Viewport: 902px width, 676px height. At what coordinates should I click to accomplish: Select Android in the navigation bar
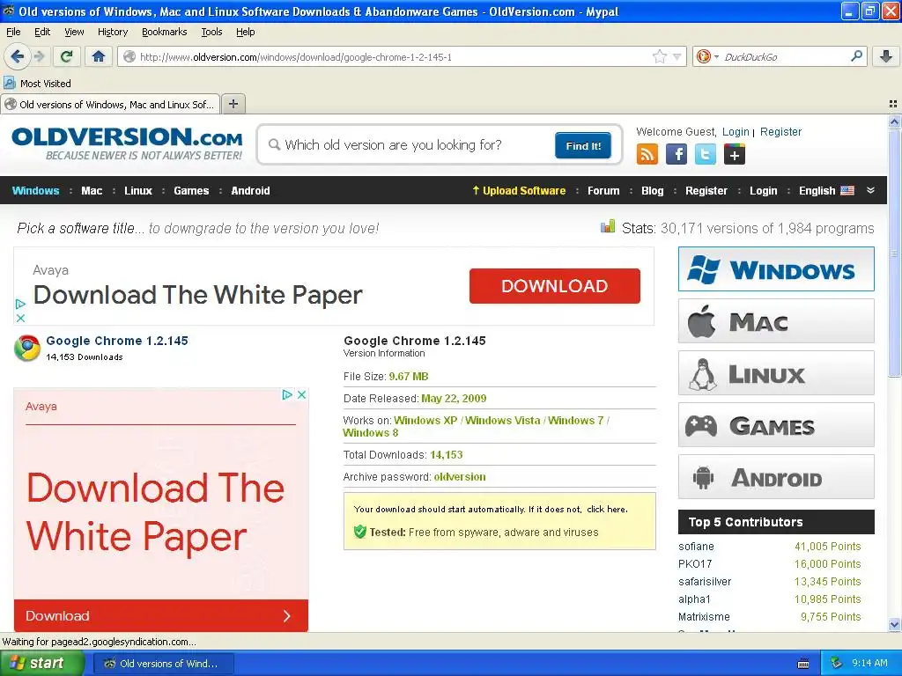pos(250,190)
